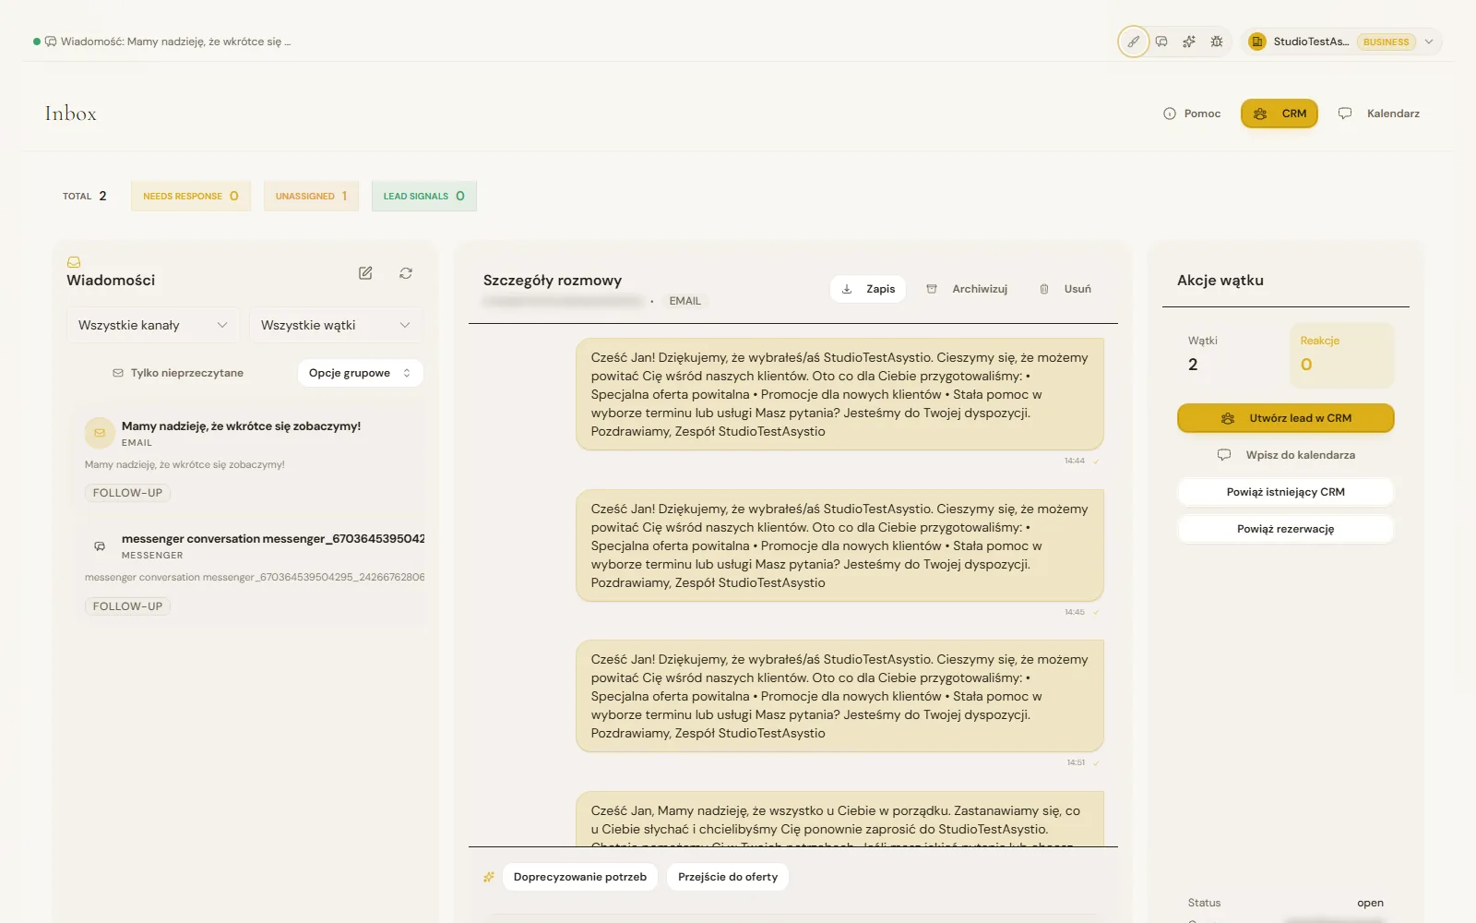Click Wpisz do kalendarza

point(1285,455)
